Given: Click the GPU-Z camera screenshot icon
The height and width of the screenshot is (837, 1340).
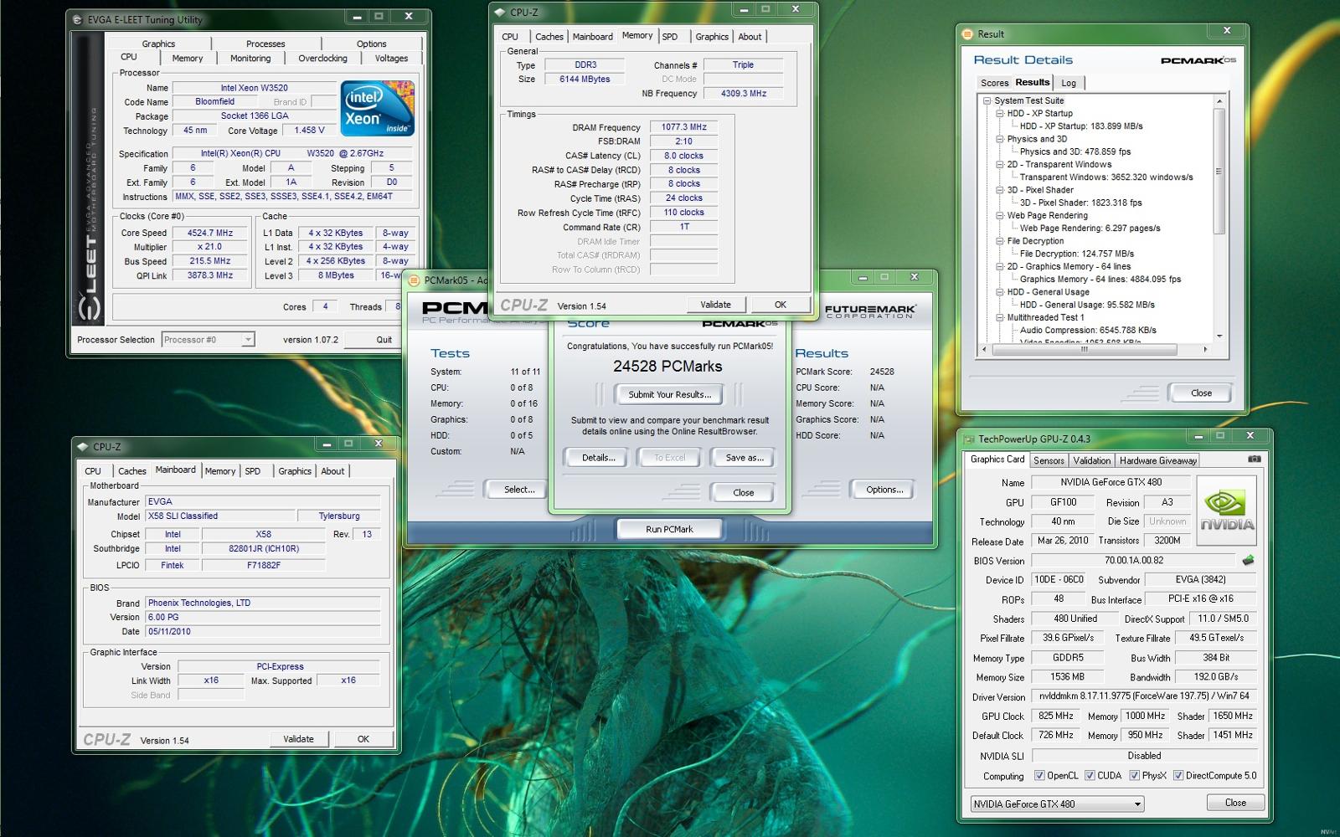Looking at the screenshot, I should pos(1254,460).
